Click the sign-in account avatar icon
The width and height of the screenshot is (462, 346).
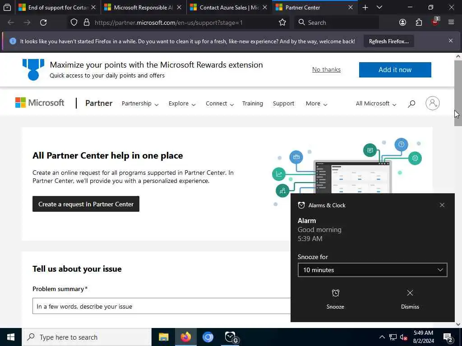432,103
